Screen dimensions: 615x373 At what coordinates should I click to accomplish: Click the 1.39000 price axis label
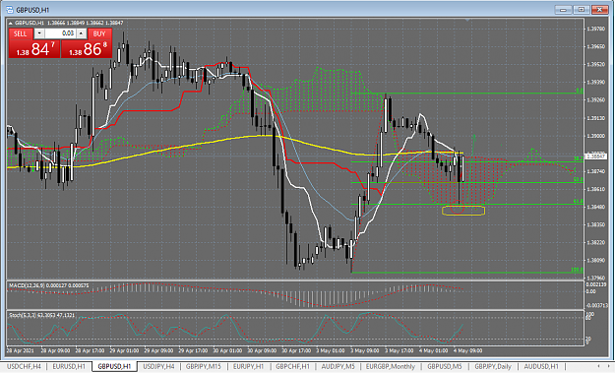tap(595, 136)
